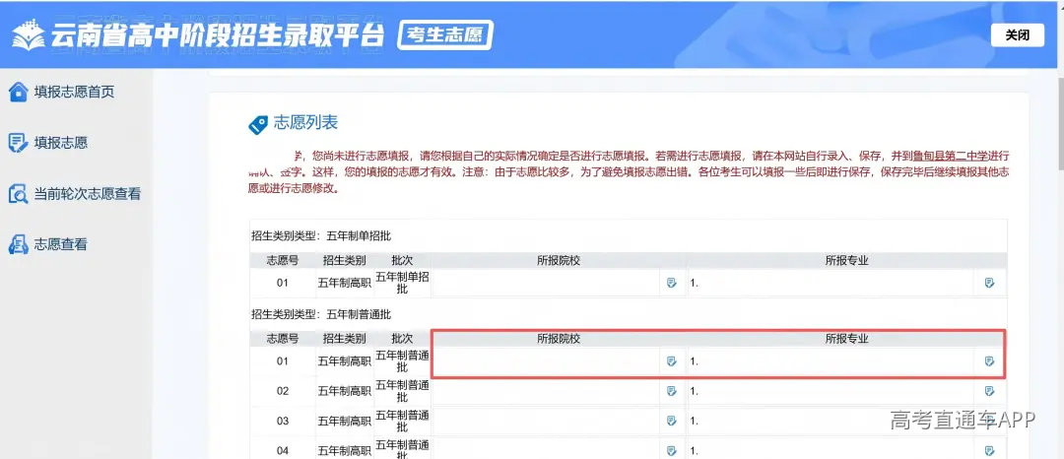The width and height of the screenshot is (1064, 459).
Task: Click the 考生志愿 badge in the header
Action: (x=444, y=35)
